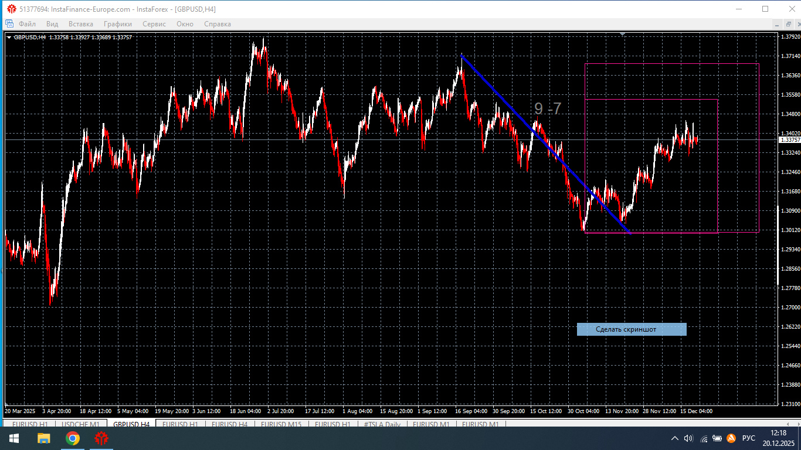Click the volume speaker tray icon
This screenshot has height=450, width=801.
tap(688, 438)
